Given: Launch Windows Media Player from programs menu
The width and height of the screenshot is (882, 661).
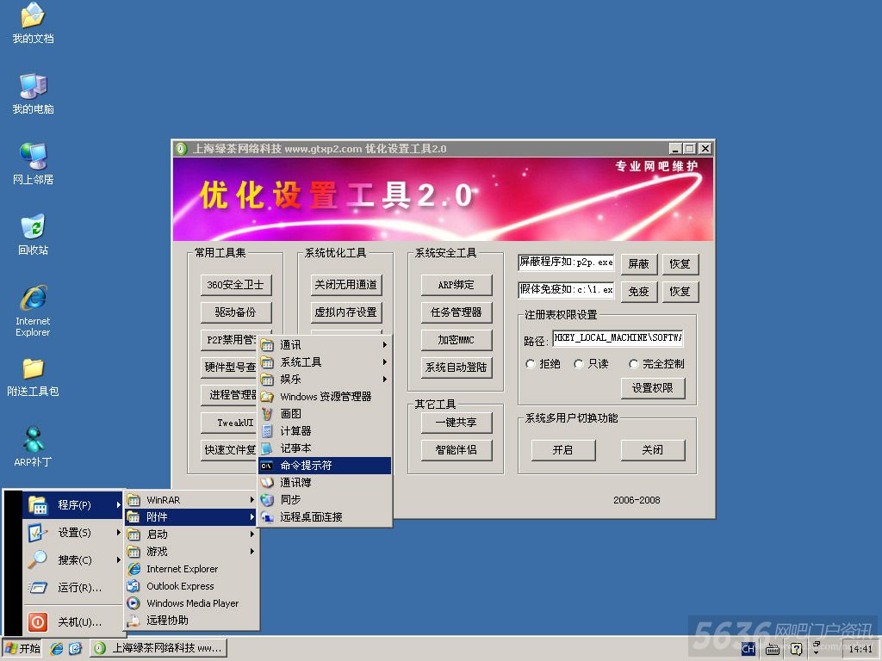Looking at the screenshot, I should click(191, 603).
